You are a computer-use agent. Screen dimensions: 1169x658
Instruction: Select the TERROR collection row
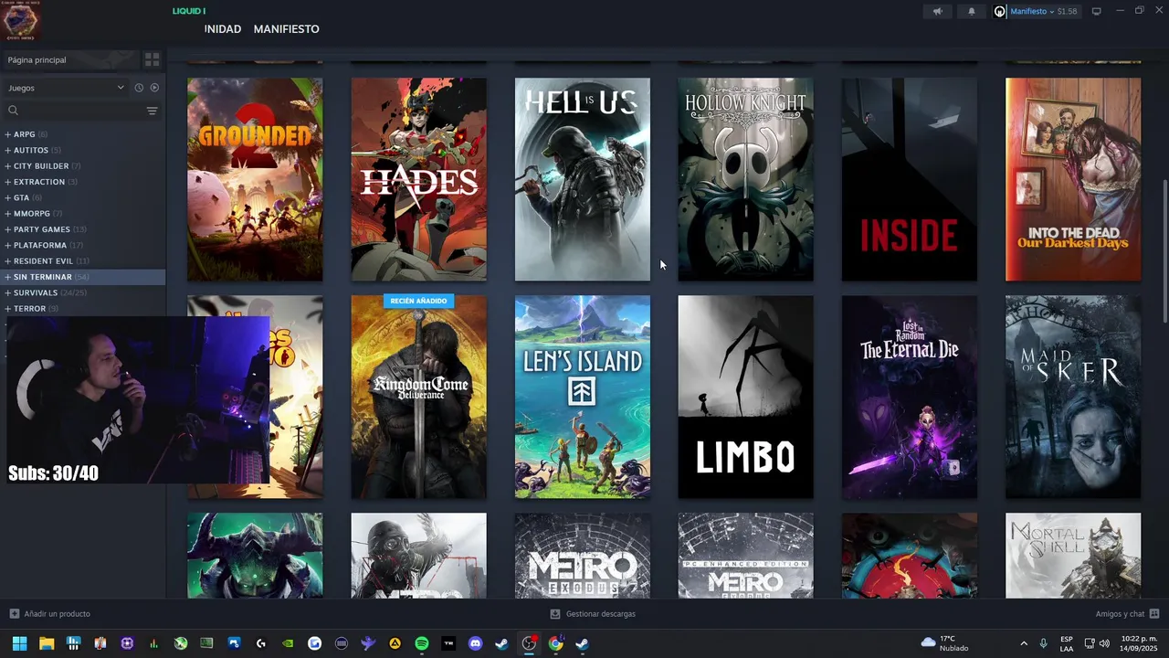coord(83,309)
